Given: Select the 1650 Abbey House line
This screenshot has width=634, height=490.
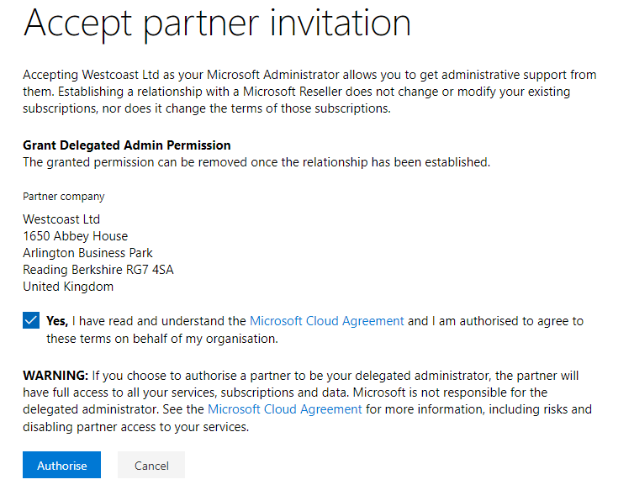Looking at the screenshot, I should coord(75,236).
